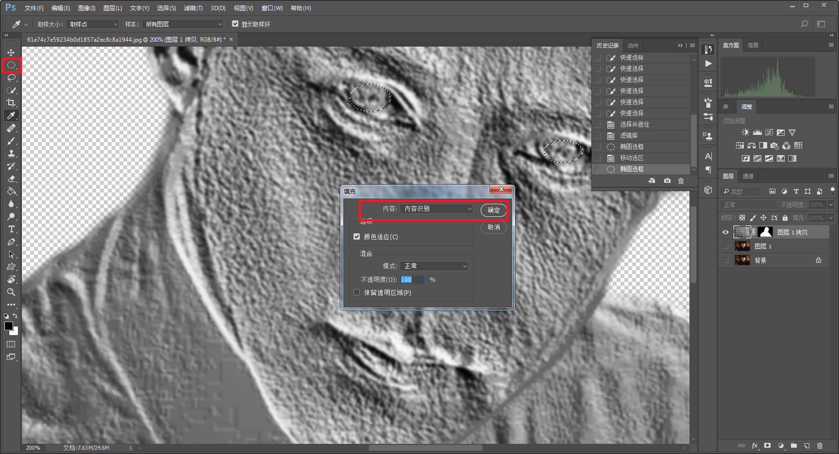The width and height of the screenshot is (839, 454).
Task: Switch to the 动作 tab
Action: (633, 46)
